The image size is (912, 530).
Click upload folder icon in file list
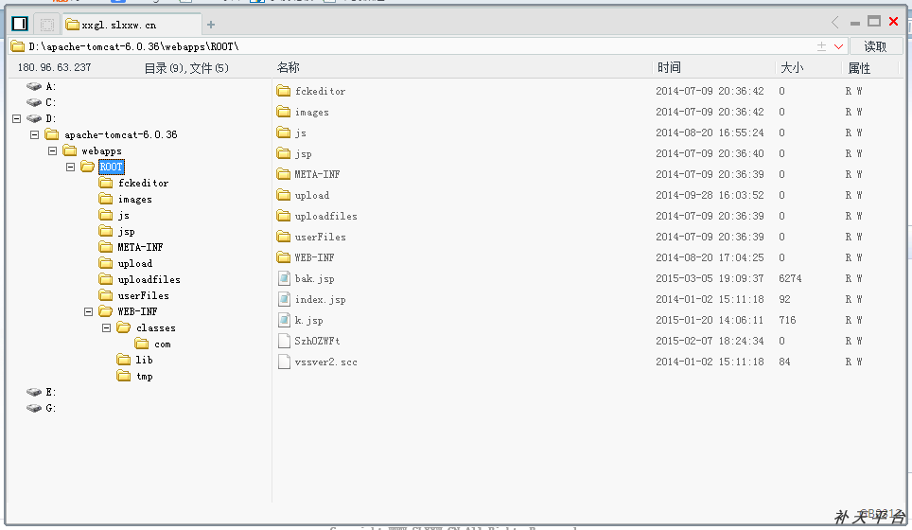coord(284,195)
